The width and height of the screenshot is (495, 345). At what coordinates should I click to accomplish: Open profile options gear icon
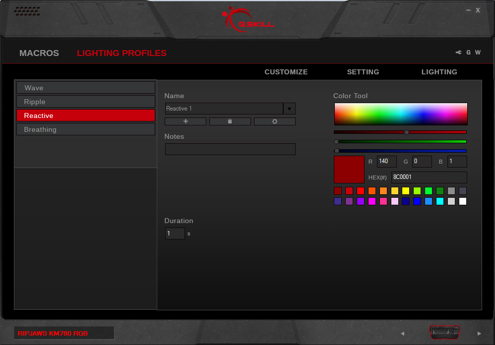click(275, 121)
